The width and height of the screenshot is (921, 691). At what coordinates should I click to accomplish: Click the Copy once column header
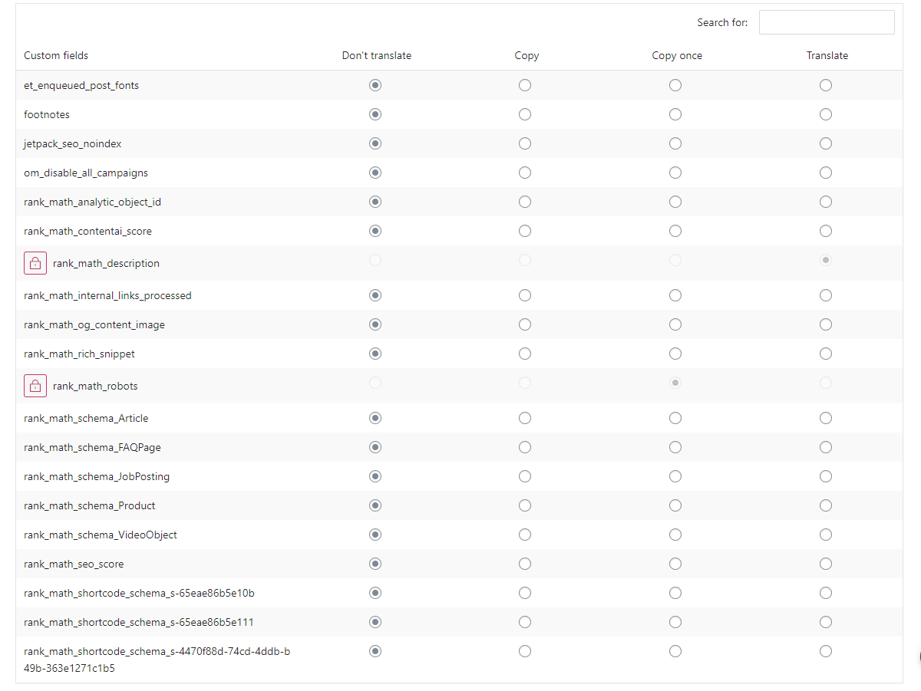click(677, 55)
